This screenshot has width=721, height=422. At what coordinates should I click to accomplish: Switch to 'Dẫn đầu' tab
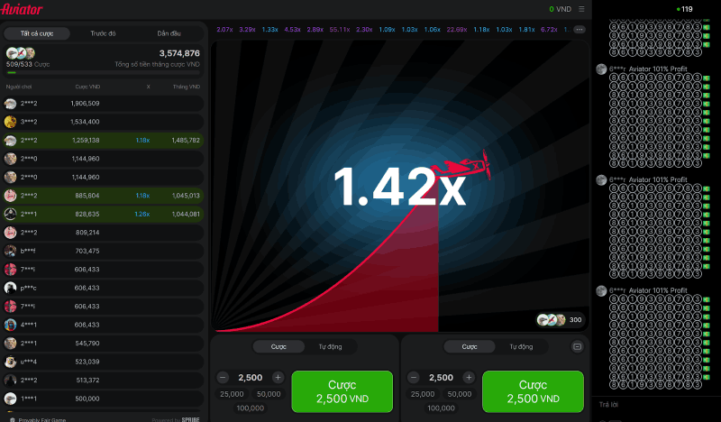169,33
